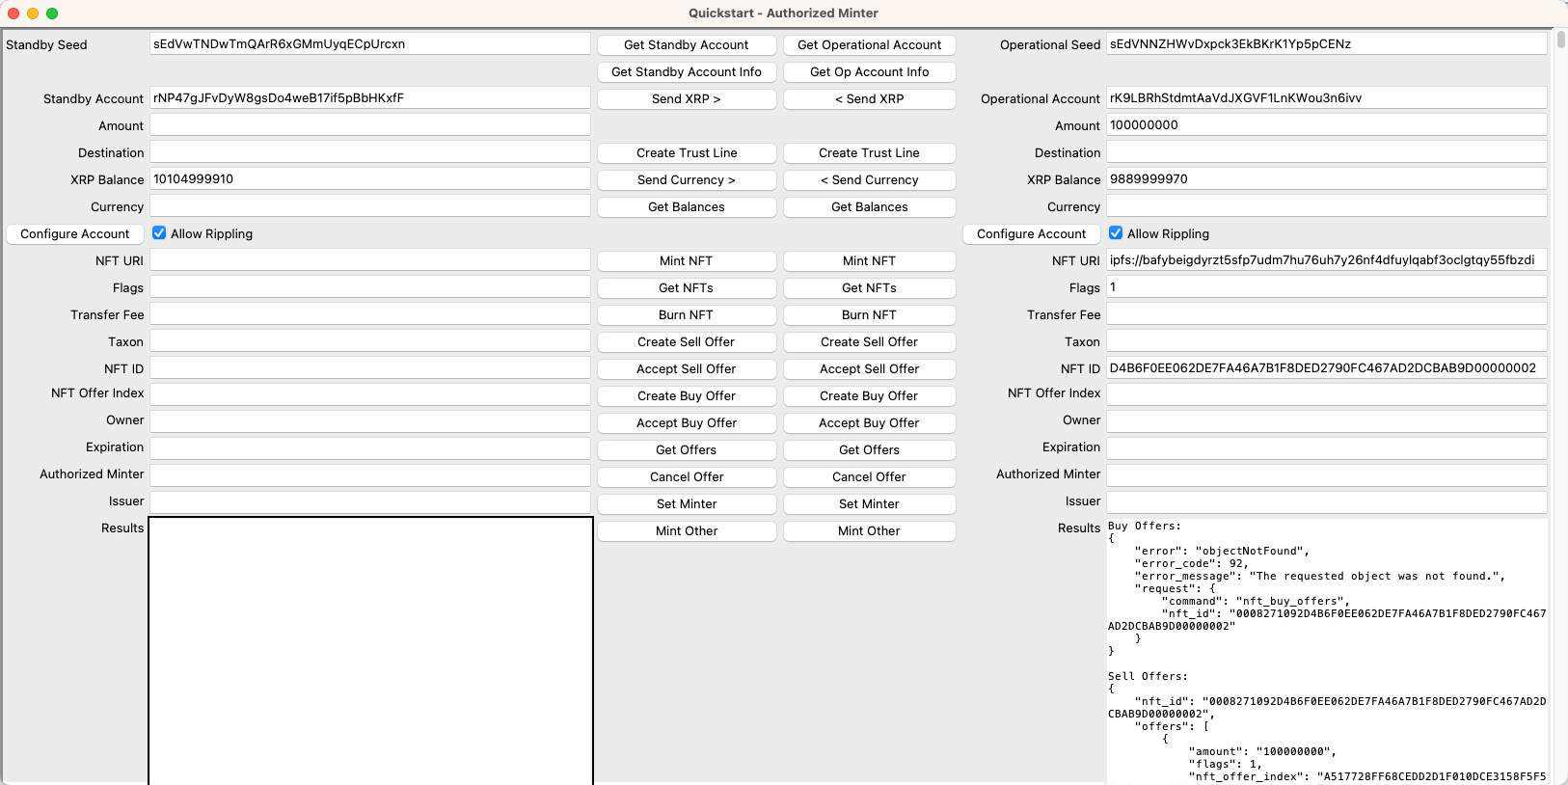Click the red close window button
The image size is (1568, 785).
click(14, 14)
